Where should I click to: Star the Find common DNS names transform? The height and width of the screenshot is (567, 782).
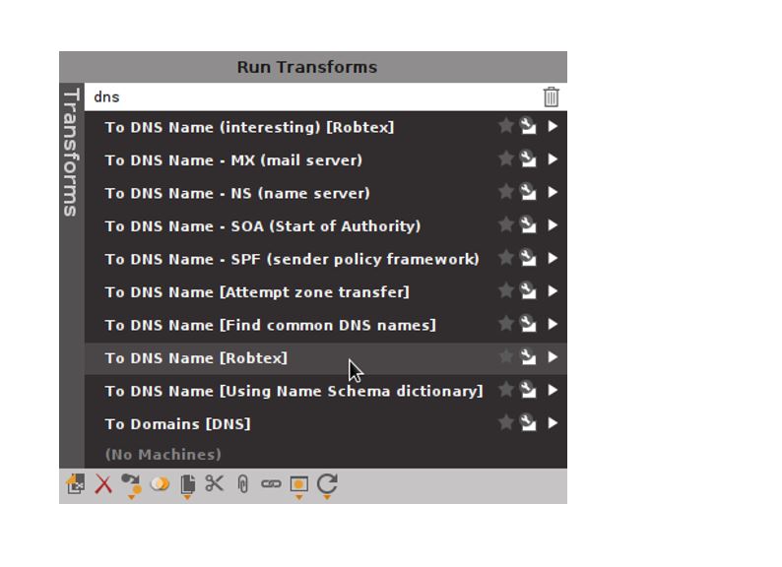(505, 324)
